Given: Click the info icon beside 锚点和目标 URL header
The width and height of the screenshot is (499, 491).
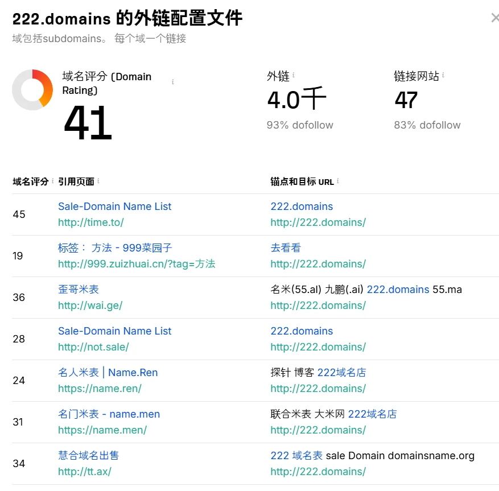Looking at the screenshot, I should coord(338,181).
